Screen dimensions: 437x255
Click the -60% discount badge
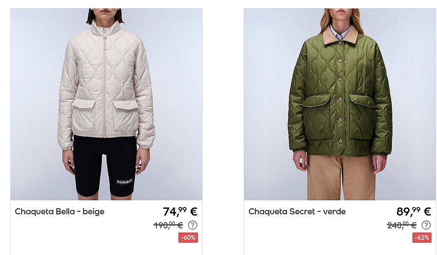click(188, 238)
